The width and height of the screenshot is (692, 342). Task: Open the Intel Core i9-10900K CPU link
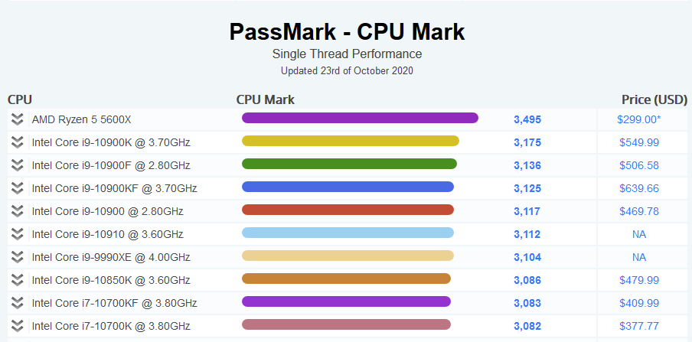click(x=111, y=142)
